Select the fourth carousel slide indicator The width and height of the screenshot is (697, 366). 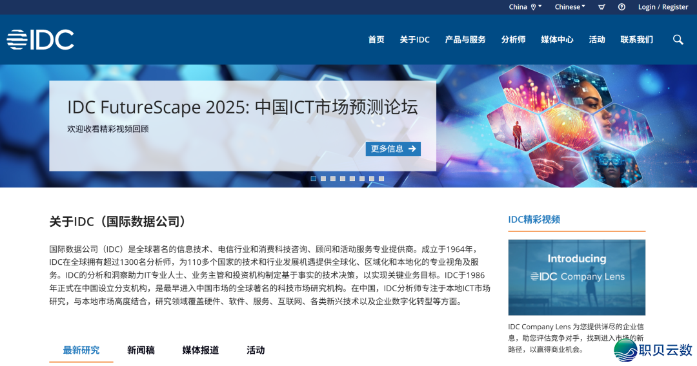coord(342,178)
